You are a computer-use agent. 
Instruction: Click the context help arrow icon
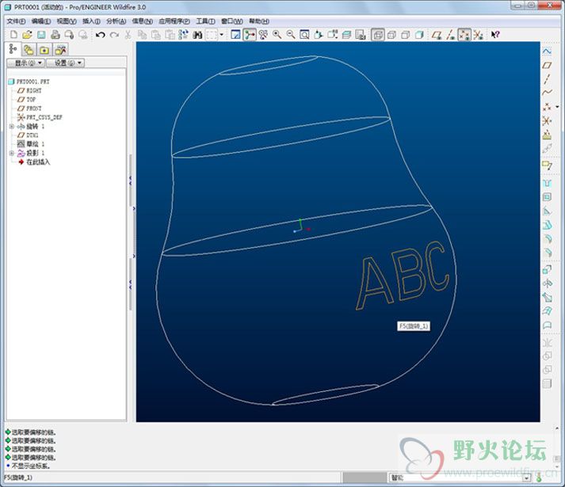(x=495, y=35)
